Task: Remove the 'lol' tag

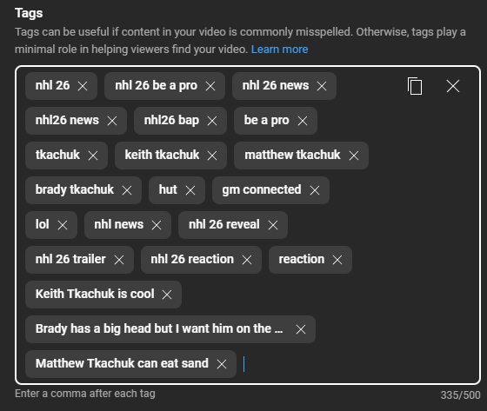Action: click(x=63, y=225)
